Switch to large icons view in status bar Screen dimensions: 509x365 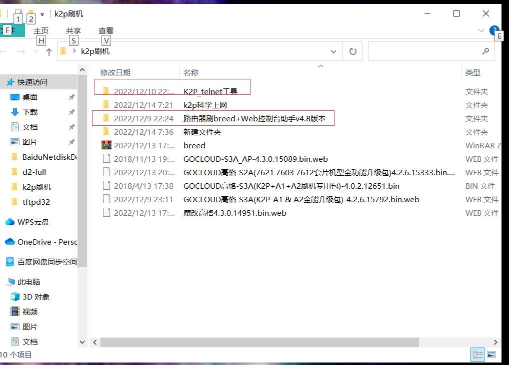tap(491, 355)
